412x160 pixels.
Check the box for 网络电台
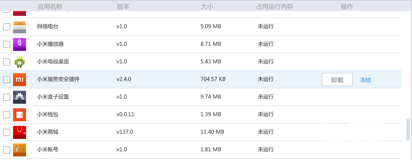(7, 27)
